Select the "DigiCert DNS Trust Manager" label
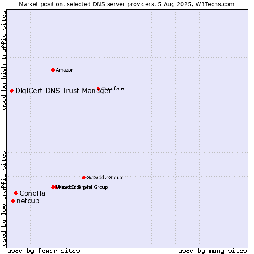 click(x=63, y=91)
